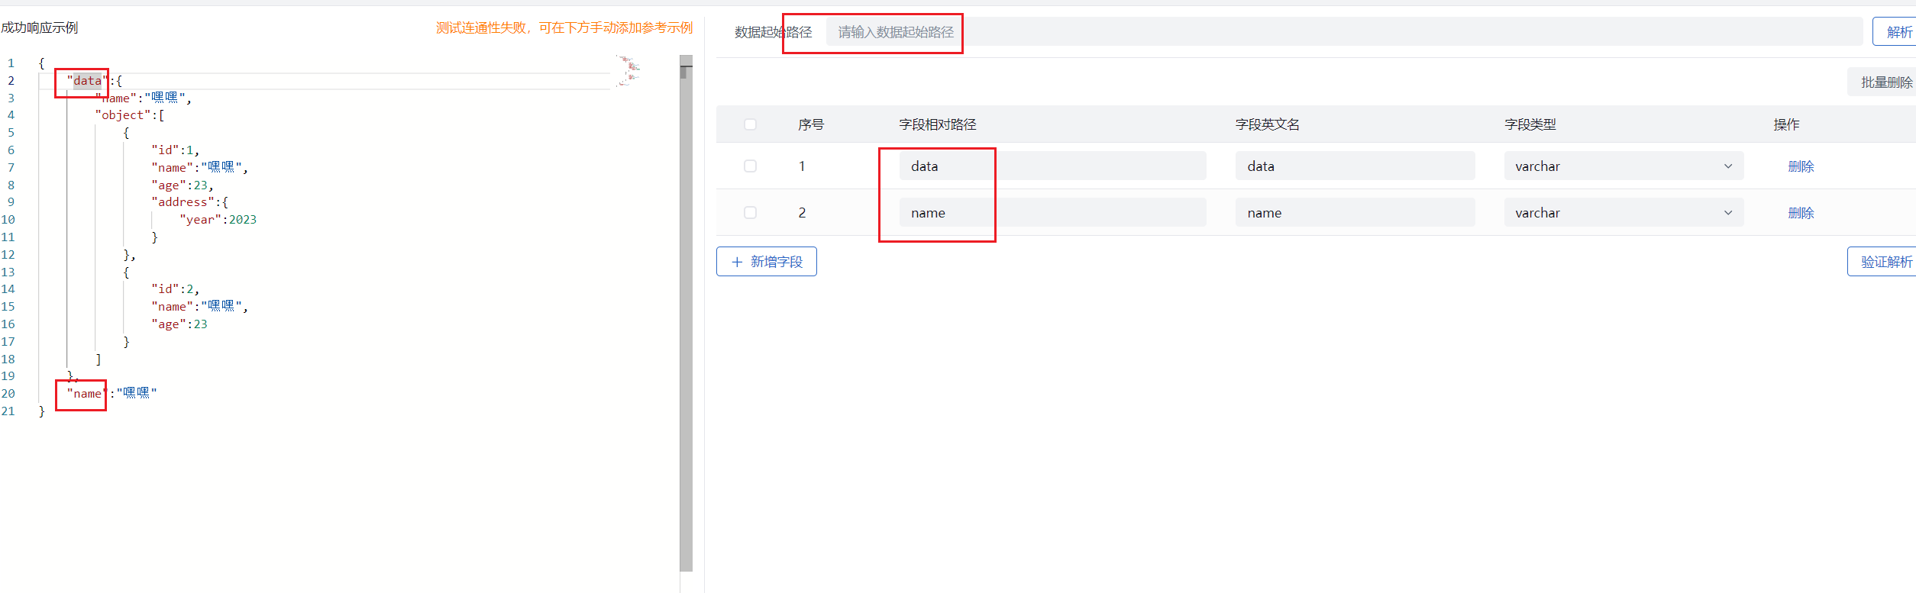Toggle the select-all checkbox in table header
The image size is (1916, 593).
(x=750, y=124)
